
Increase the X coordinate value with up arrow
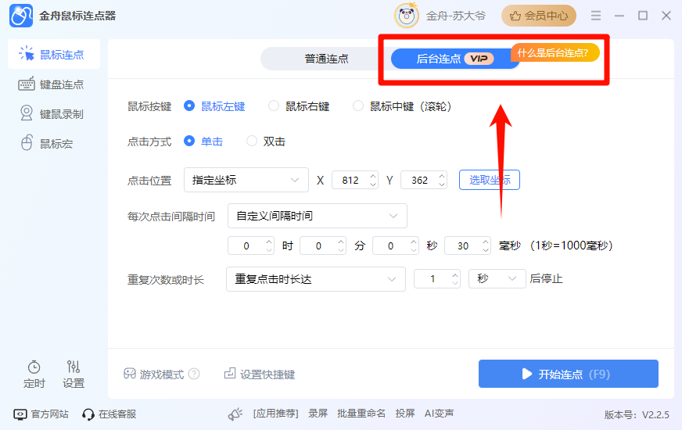tap(373, 176)
